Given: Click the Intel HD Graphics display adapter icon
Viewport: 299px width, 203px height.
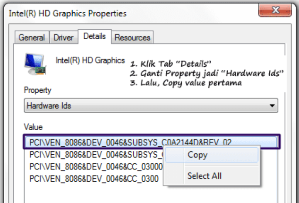Looking at the screenshot, I should pyautogui.click(x=35, y=64).
